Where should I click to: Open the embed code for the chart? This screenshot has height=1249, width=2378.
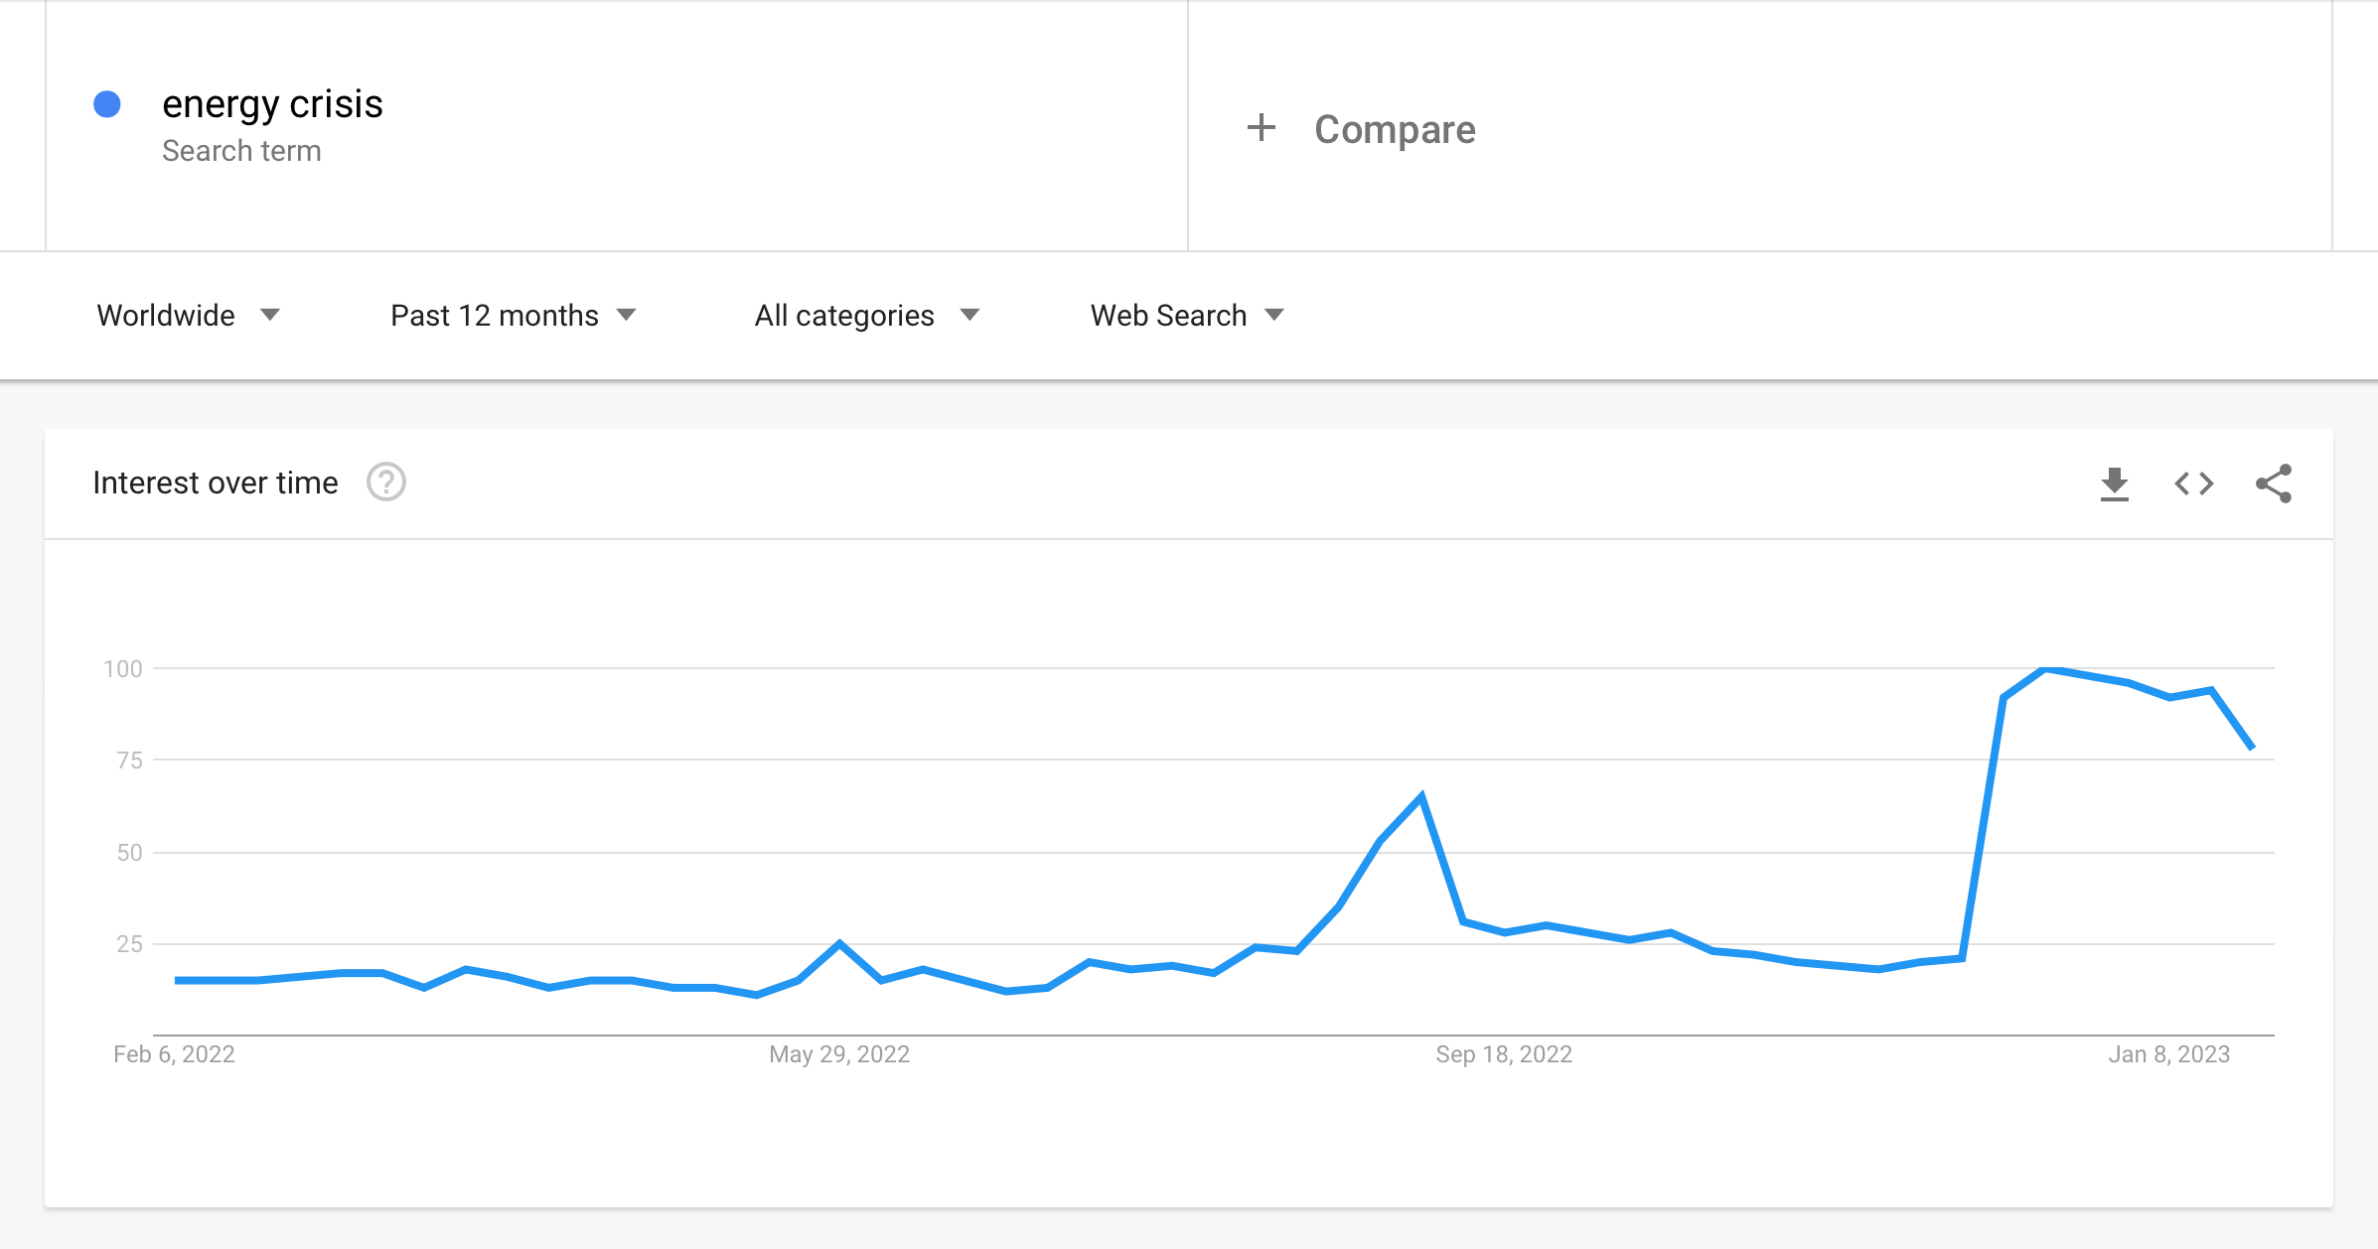(2193, 484)
